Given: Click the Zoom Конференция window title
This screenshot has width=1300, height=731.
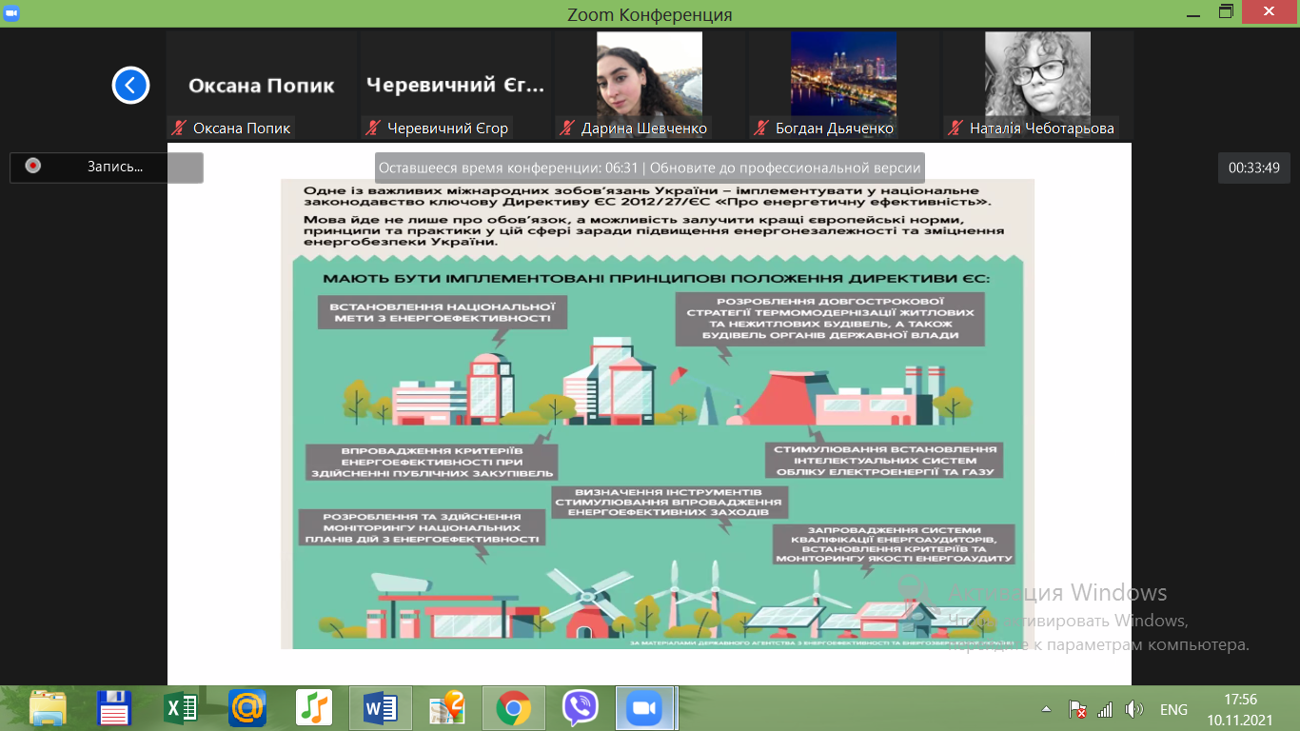Looking at the screenshot, I should click(x=650, y=14).
